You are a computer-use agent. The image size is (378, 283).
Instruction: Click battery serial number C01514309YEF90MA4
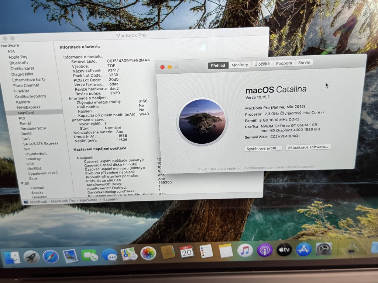coord(128,60)
